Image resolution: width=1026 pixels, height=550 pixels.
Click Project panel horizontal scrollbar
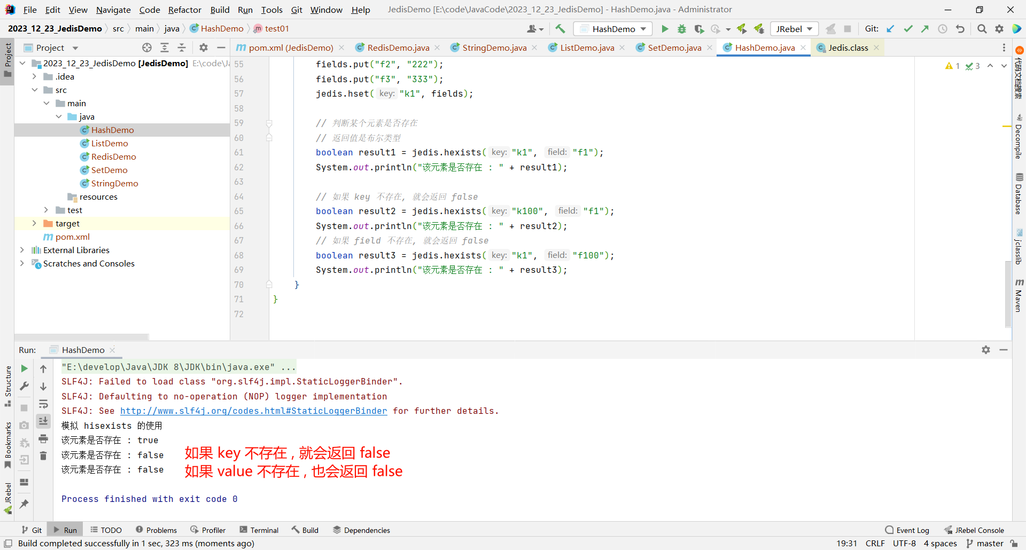click(x=81, y=337)
